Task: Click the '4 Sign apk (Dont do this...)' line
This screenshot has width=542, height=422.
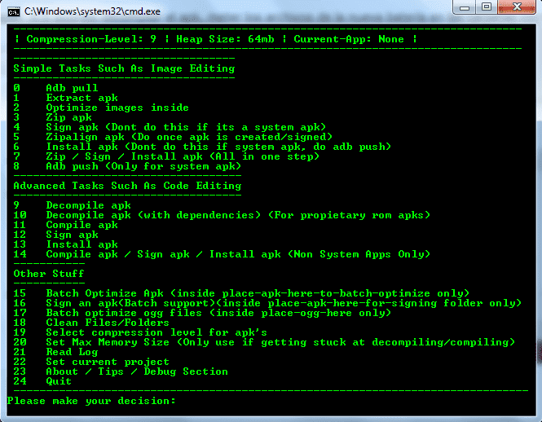Action: coord(170,127)
